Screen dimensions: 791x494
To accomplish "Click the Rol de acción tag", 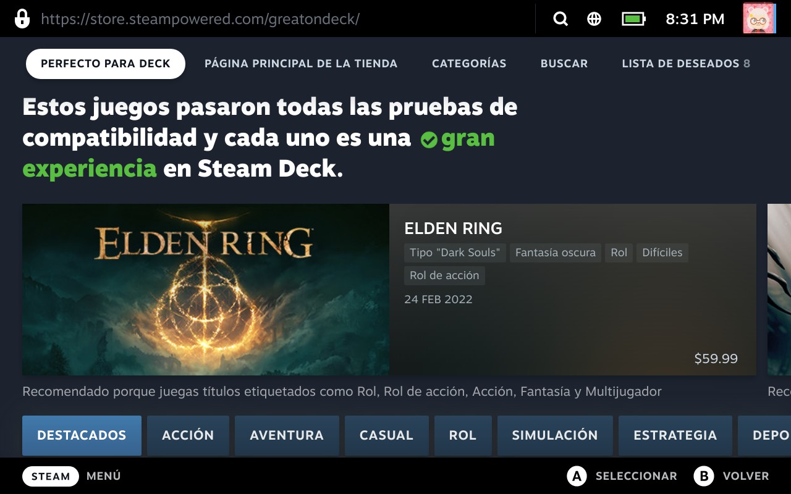I will 444,275.
